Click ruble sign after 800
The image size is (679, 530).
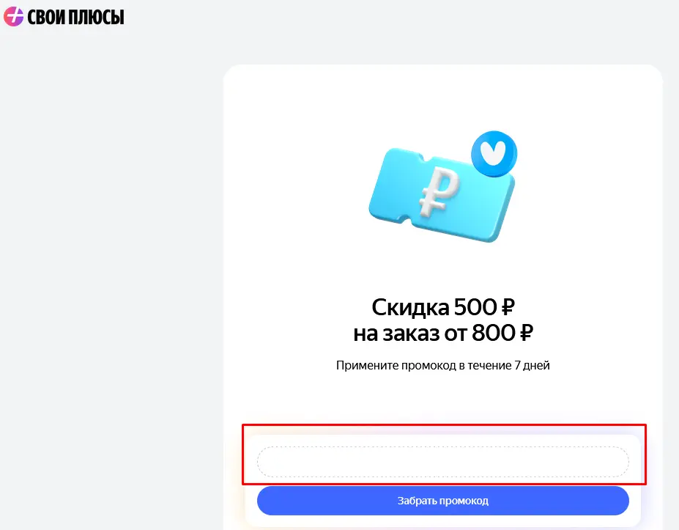point(526,334)
